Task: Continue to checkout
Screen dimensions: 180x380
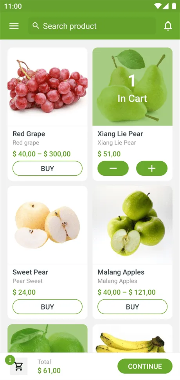Action: click(x=145, y=366)
